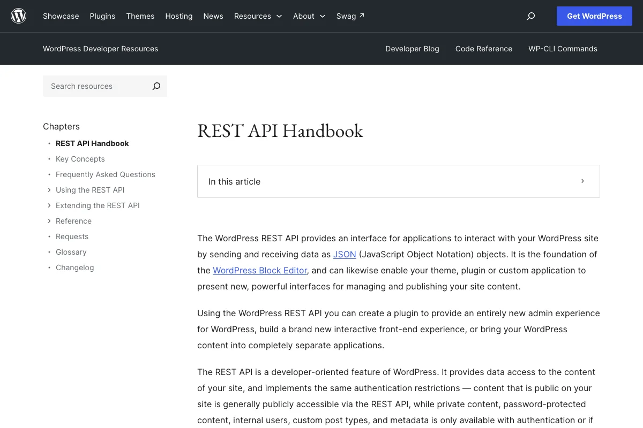
Task: Click the WordPress logo icon
Action: (19, 16)
